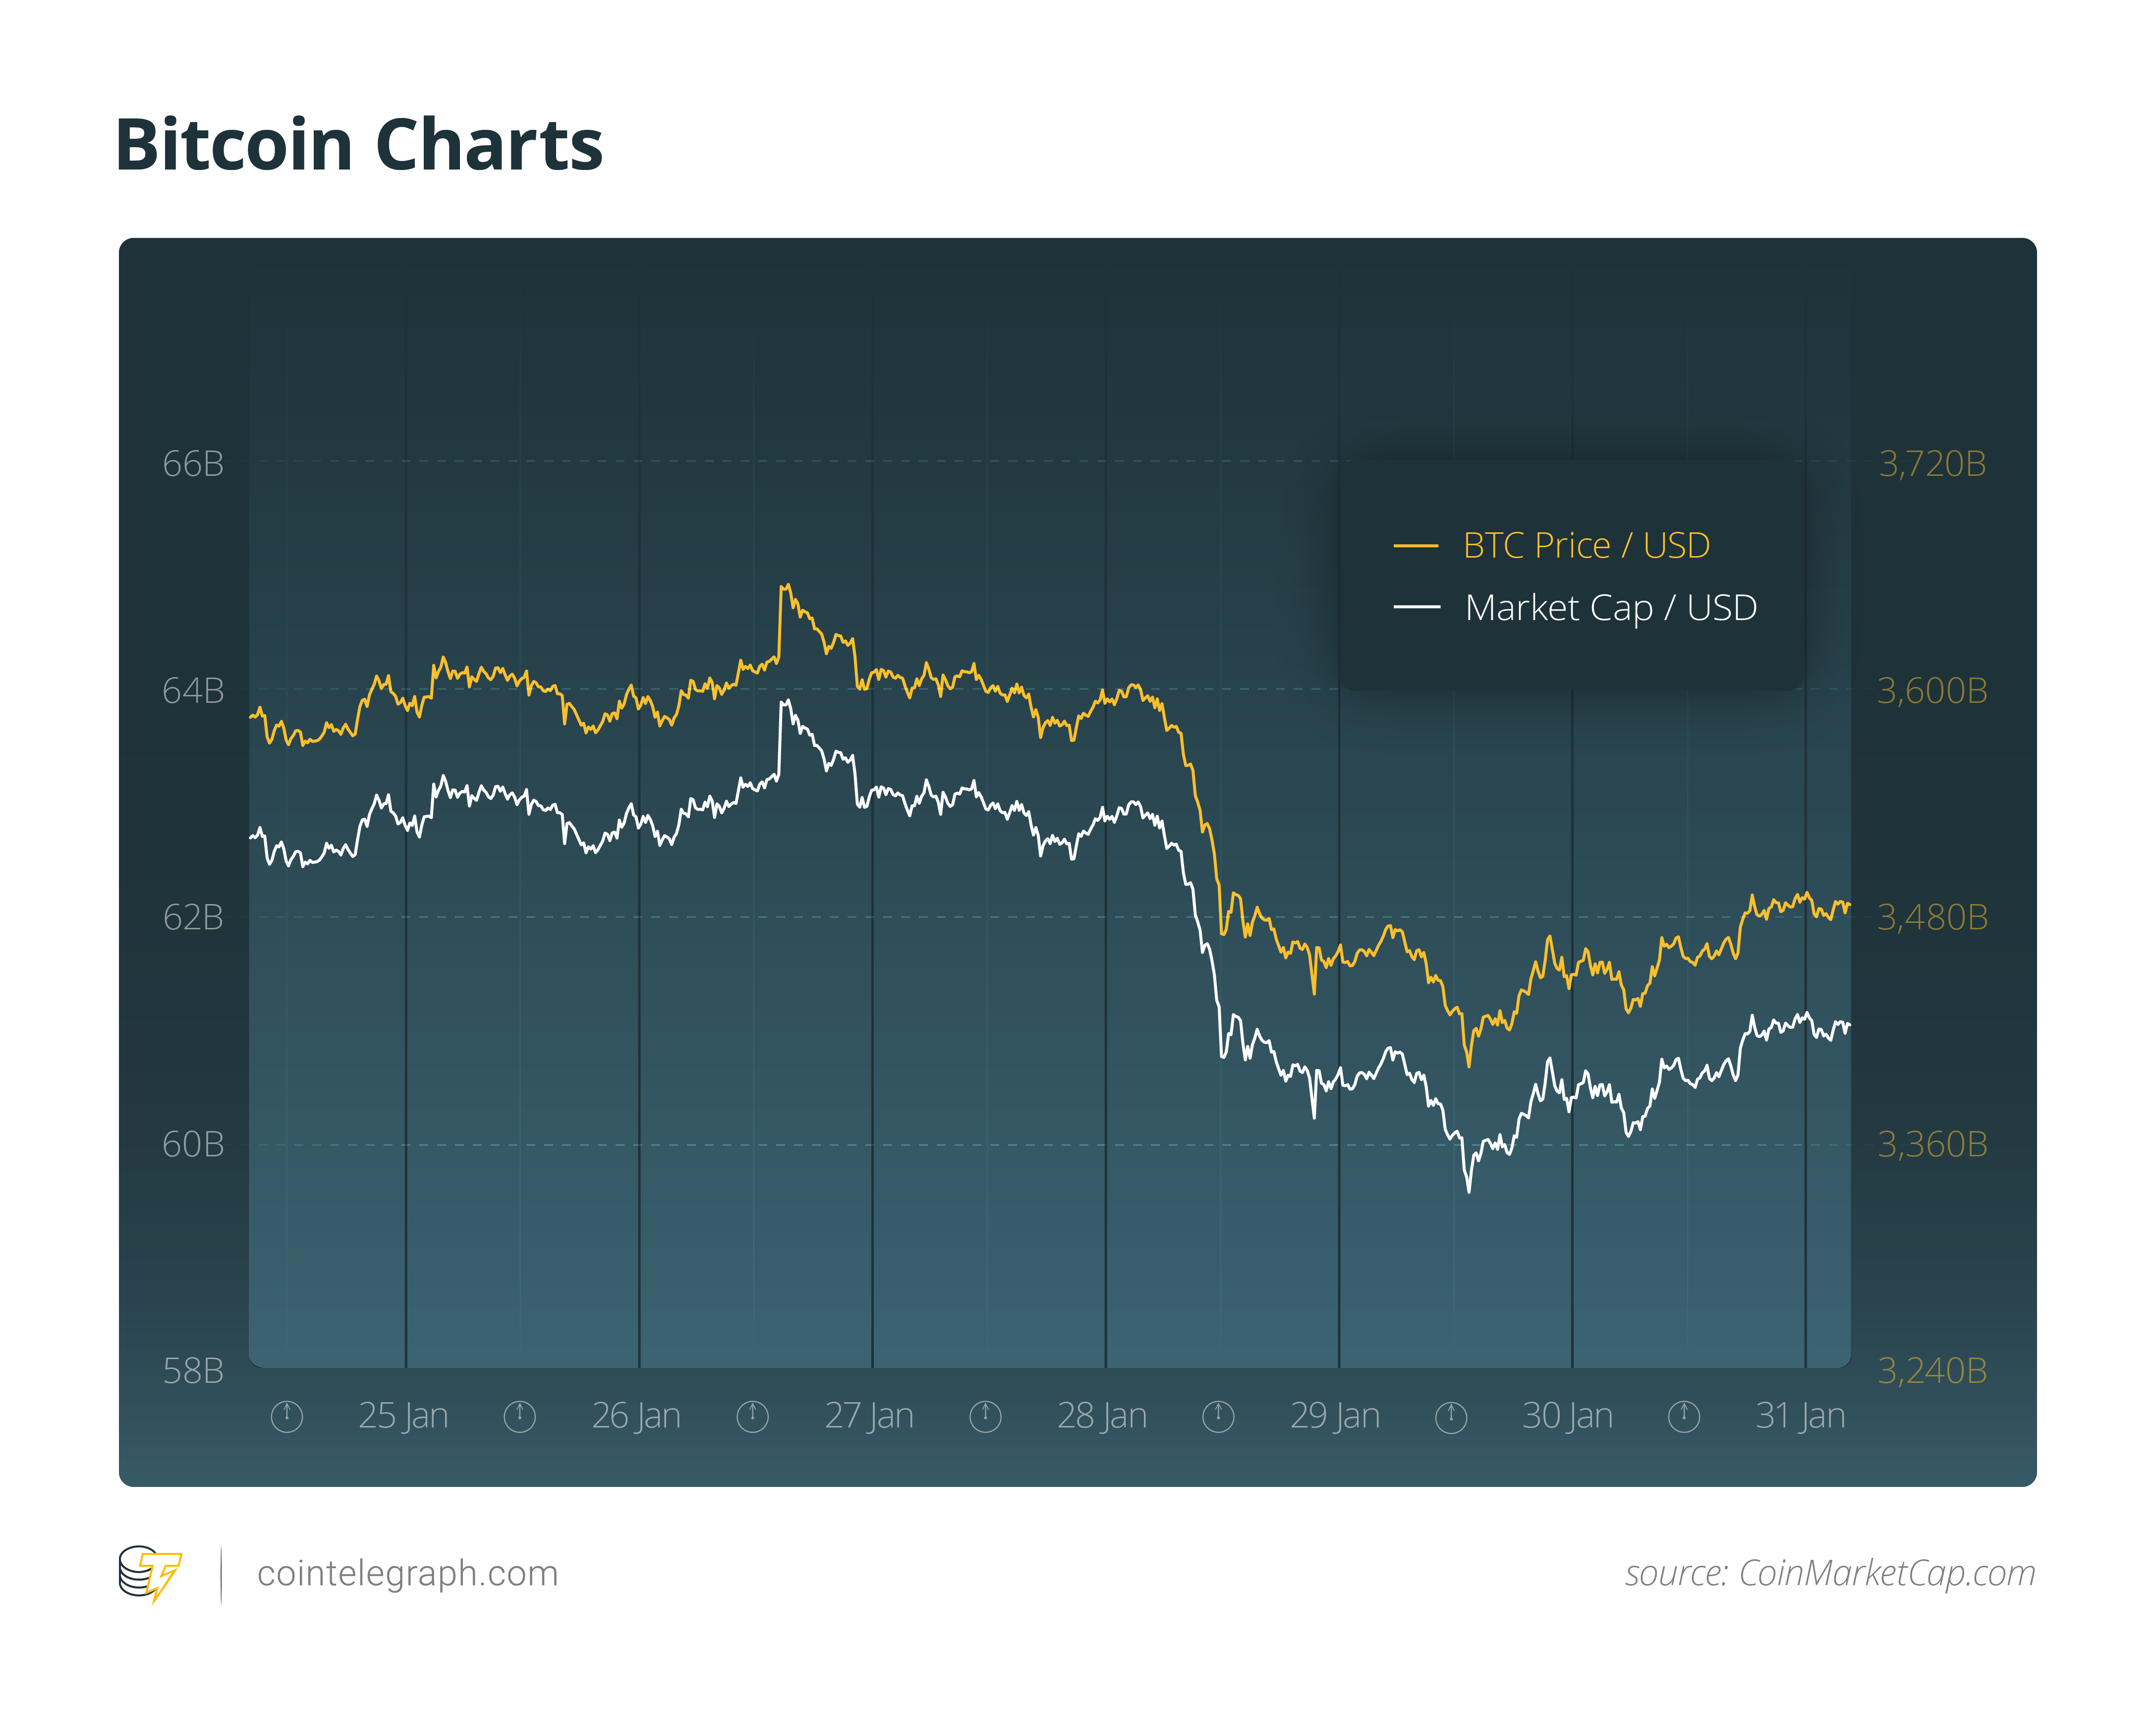
Task: Select the 27 Jan date label
Action: 869,1416
